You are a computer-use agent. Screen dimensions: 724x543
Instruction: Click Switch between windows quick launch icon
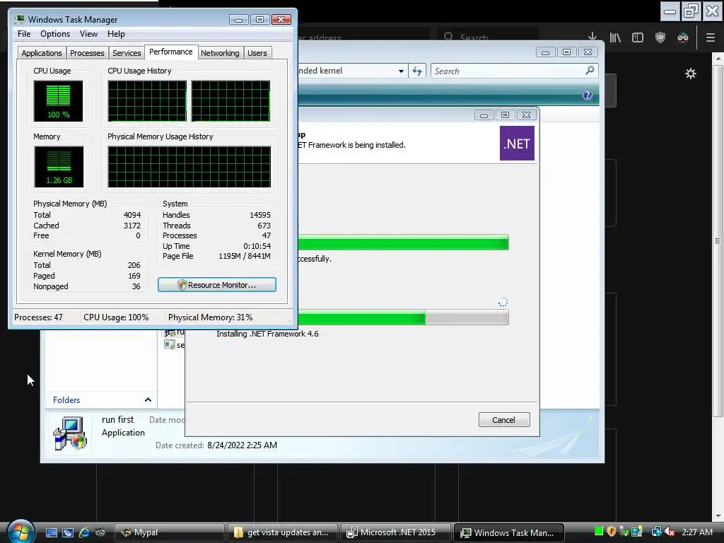67,532
